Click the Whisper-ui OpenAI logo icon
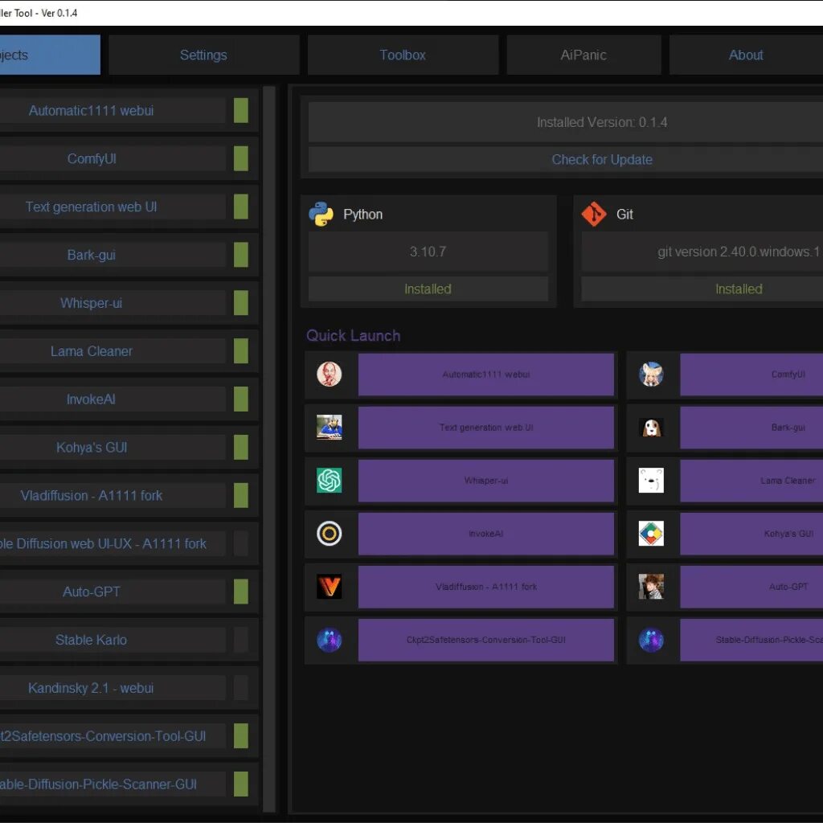Screen dimensions: 823x823 [x=329, y=481]
